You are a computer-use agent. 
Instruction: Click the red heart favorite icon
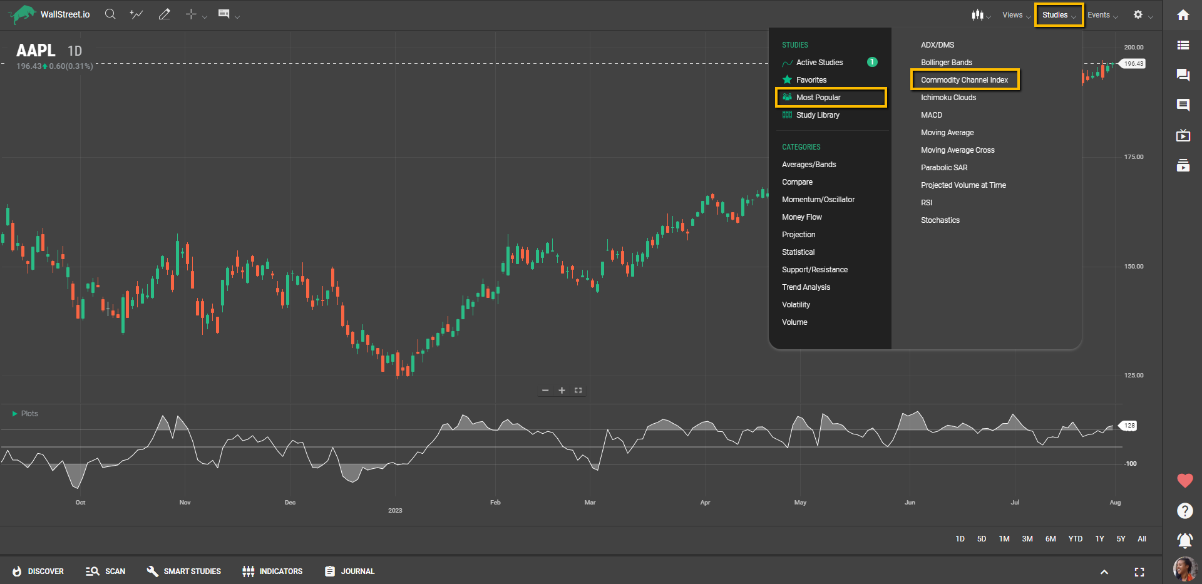point(1184,481)
